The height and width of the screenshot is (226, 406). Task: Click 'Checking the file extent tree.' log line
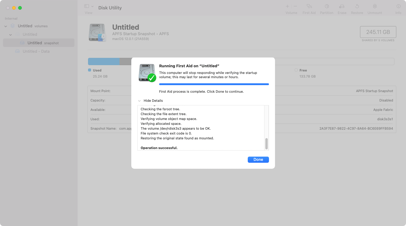[163, 114]
